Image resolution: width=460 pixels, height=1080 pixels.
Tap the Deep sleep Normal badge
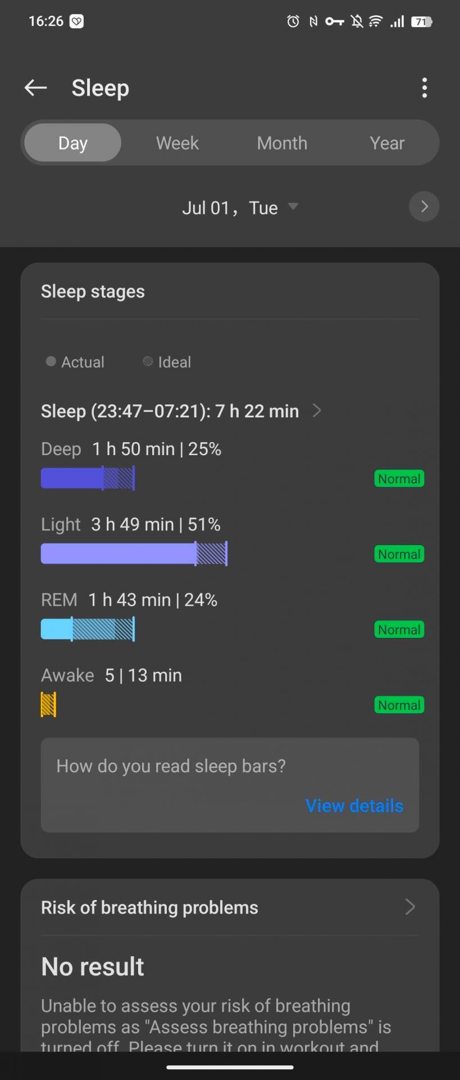(399, 479)
